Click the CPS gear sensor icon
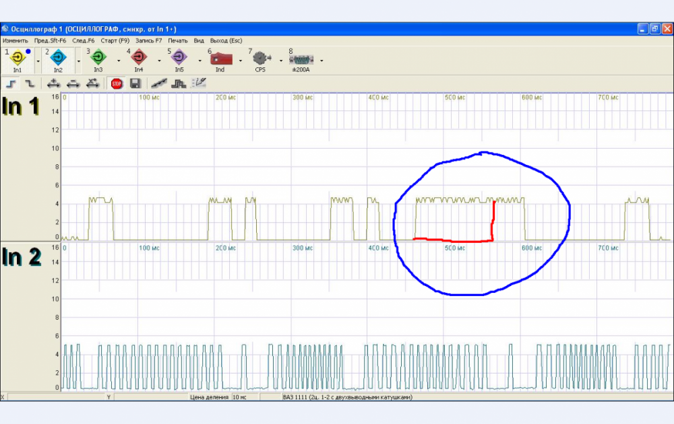 point(260,59)
